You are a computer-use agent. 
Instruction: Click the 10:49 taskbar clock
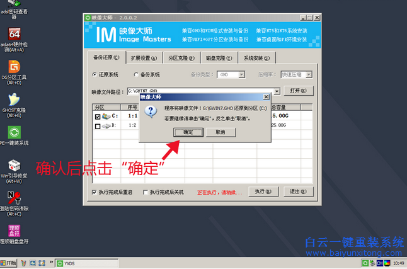(x=399, y=263)
